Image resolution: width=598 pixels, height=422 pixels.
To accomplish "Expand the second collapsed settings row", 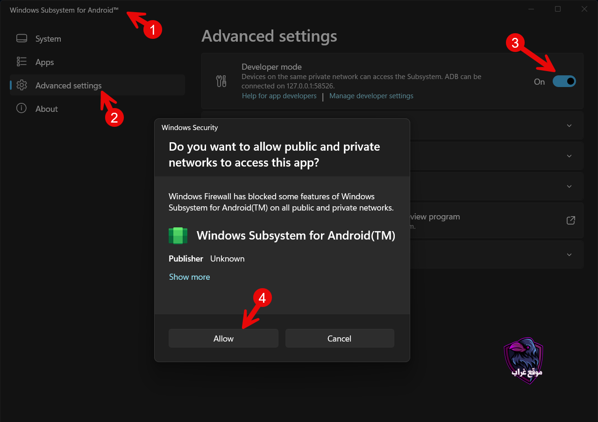I will coord(569,156).
